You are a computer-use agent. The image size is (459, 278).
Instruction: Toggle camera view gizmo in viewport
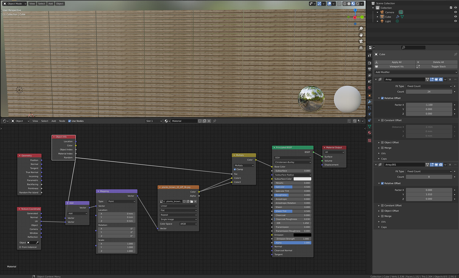[361, 41]
